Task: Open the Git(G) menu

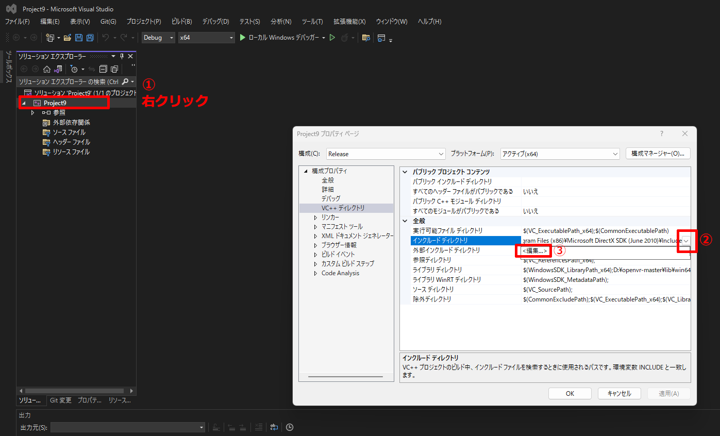Action: [108, 22]
